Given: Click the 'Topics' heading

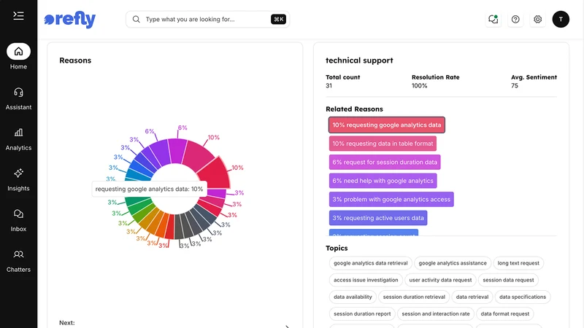Looking at the screenshot, I should coord(337,248).
